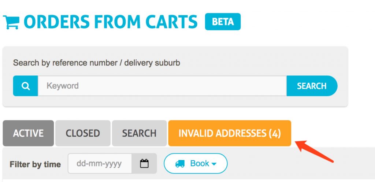Click the dd-mm-yyyy date field
The width and height of the screenshot is (375, 182).
click(x=100, y=164)
